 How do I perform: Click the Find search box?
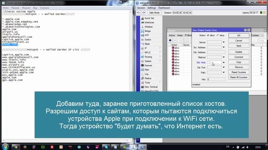click(262, 41)
